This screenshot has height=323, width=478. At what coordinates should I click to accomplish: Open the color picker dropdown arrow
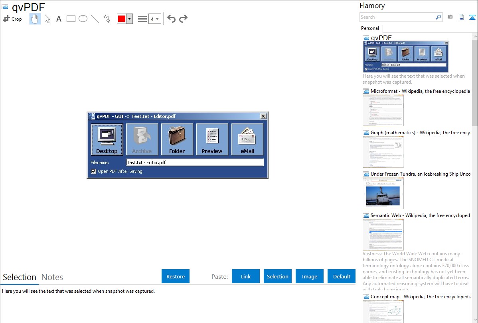130,19
